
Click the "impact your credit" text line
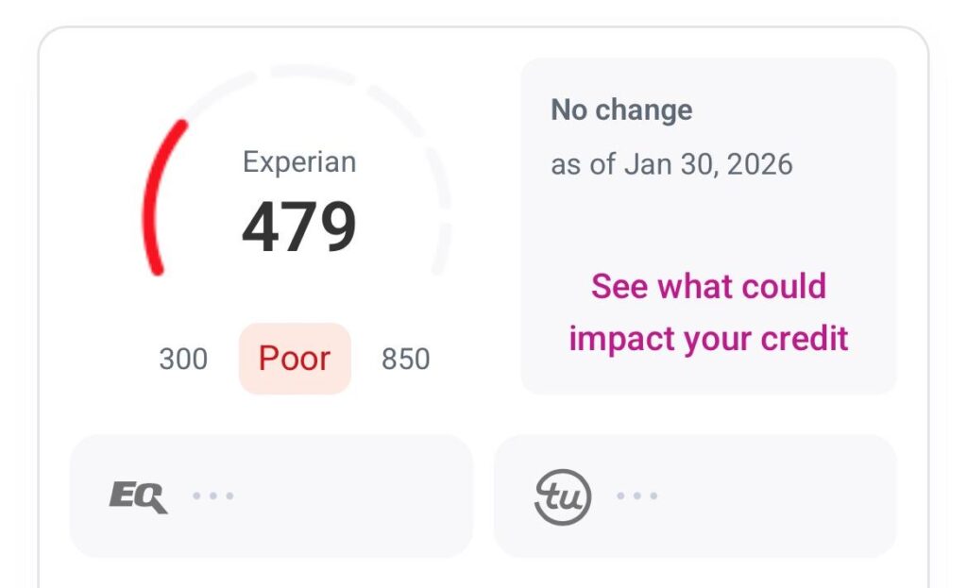coord(708,338)
